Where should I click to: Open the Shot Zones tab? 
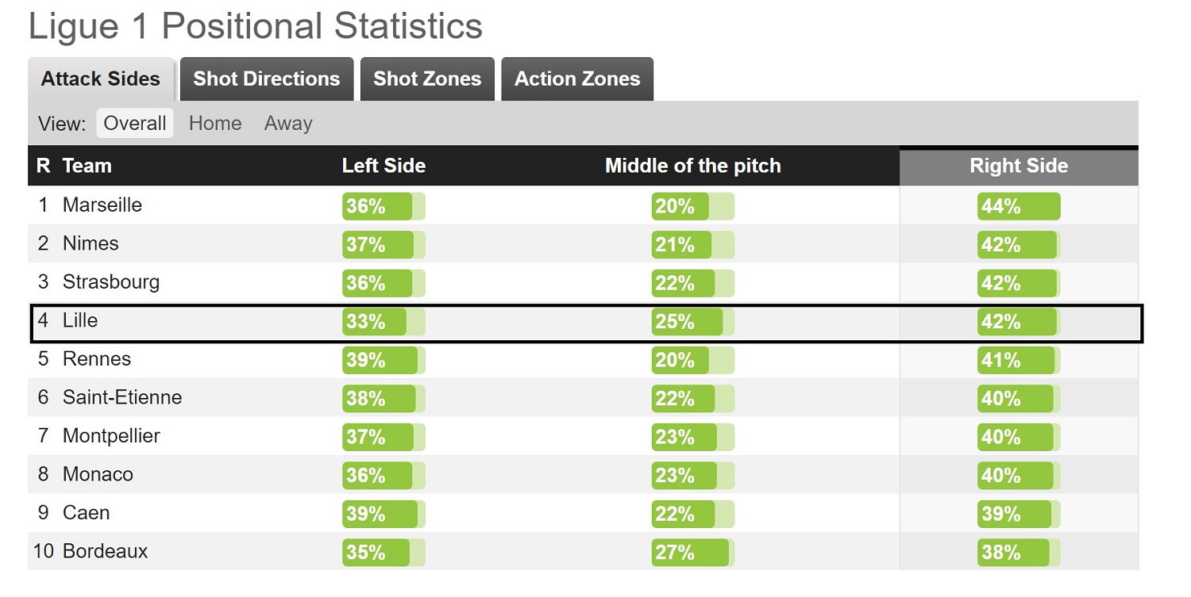coord(427,79)
